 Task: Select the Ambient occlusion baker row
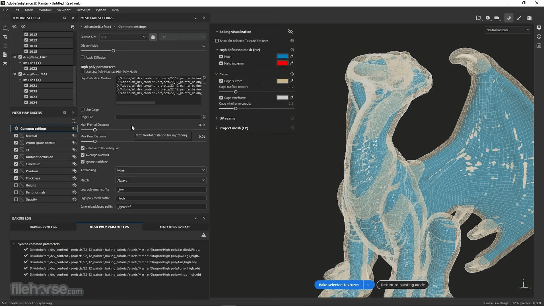coord(44,157)
